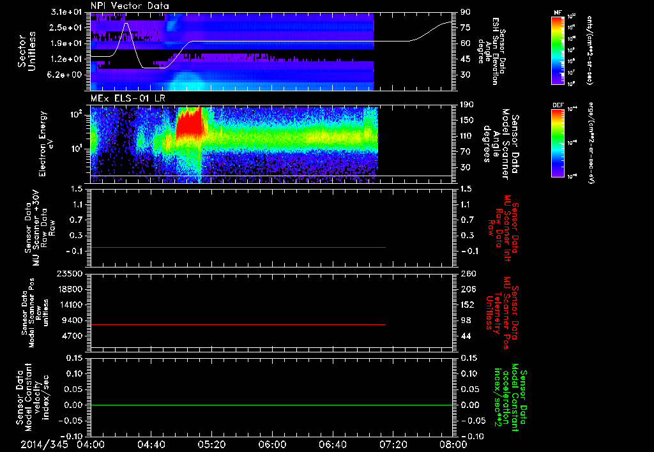Click the green Model Constant velocity line
This screenshot has width=654, height=452.
(x=271, y=405)
